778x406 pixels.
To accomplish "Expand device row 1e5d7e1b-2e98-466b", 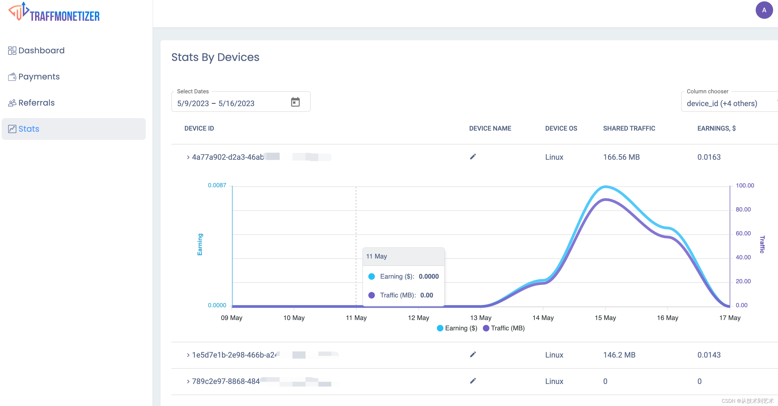I will pyautogui.click(x=188, y=355).
